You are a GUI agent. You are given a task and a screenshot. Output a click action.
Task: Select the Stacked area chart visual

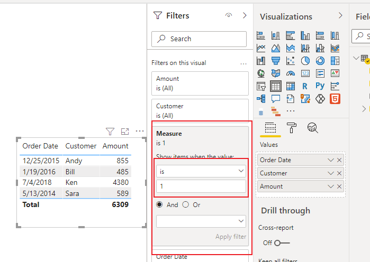tap(291, 48)
